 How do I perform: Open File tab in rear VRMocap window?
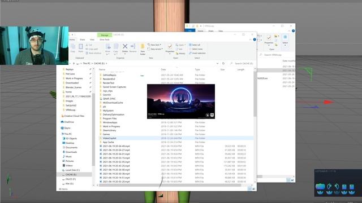click(190, 30)
